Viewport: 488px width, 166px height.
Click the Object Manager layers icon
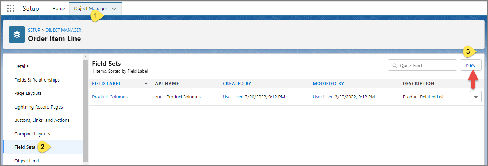point(17,34)
